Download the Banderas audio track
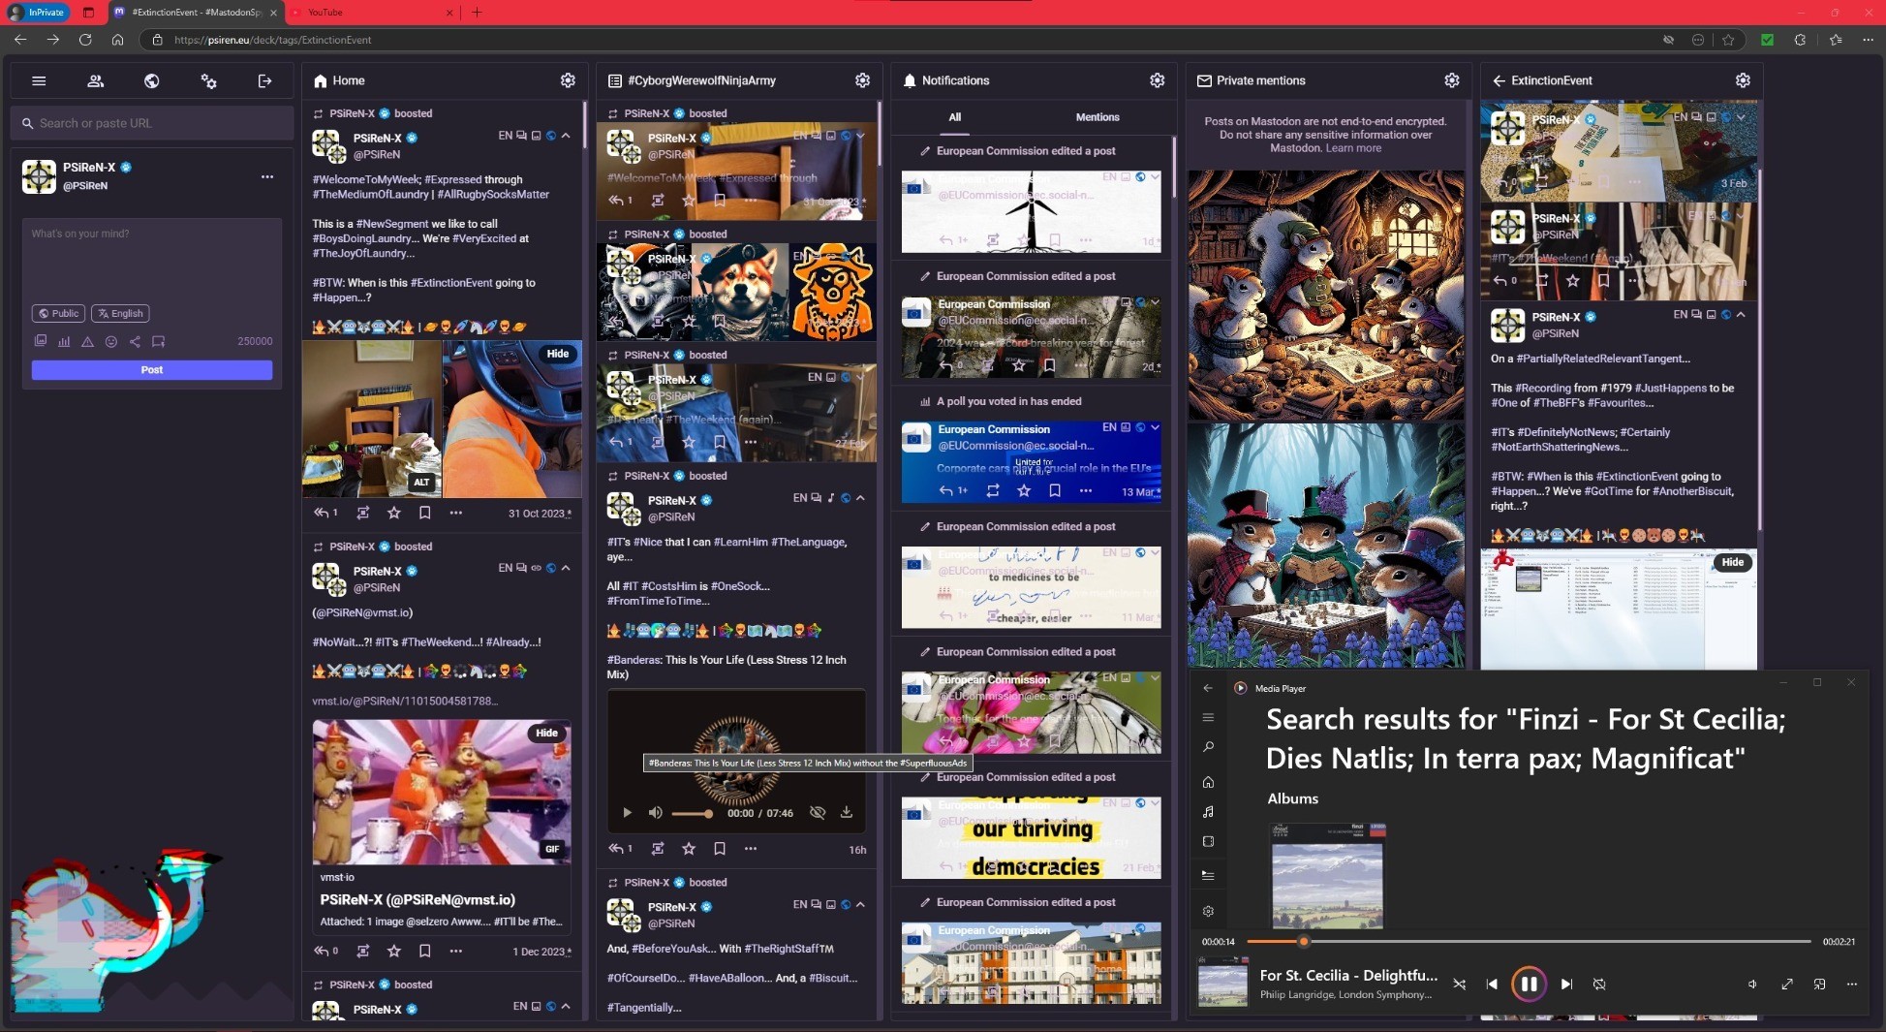This screenshot has width=1886, height=1032. [846, 812]
